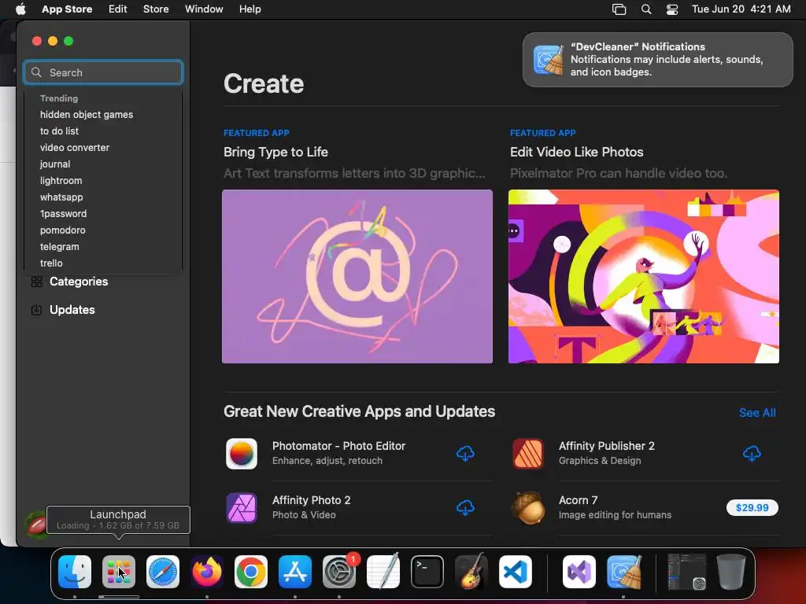Open Launchpad from the Dock

tap(119, 572)
